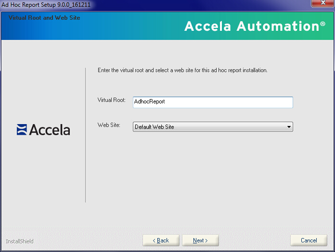Screen dimensions: 335x252
Task: Cancel the installation
Action: point(309,240)
